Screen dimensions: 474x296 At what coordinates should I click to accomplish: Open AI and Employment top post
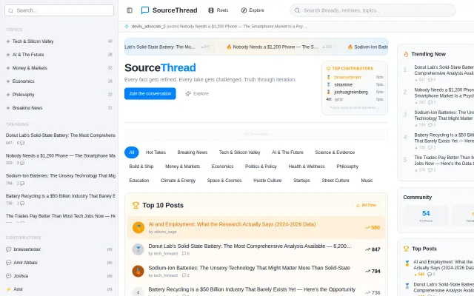tap(256, 227)
